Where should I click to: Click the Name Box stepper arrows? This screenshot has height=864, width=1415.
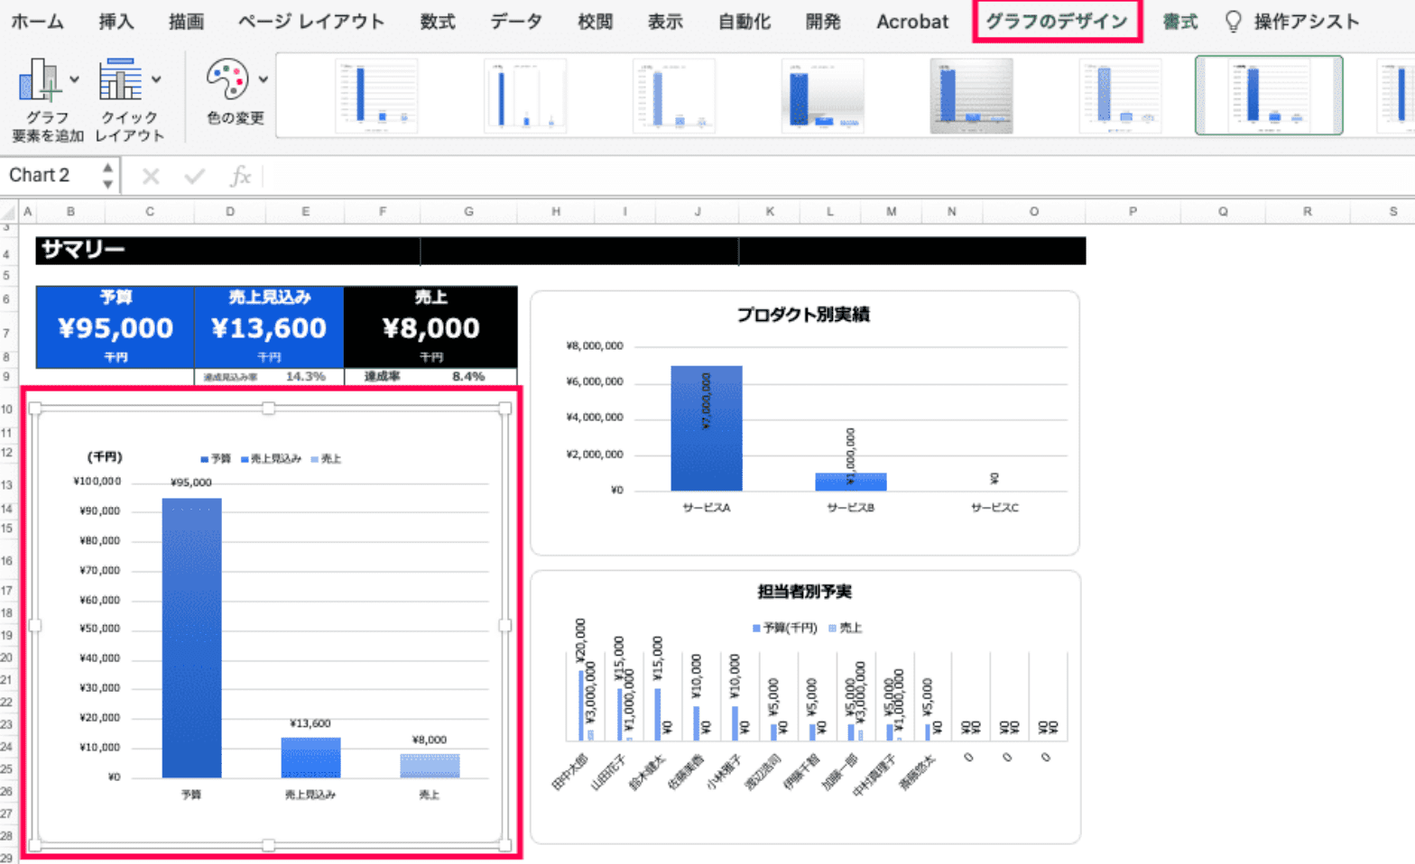pyautogui.click(x=107, y=175)
